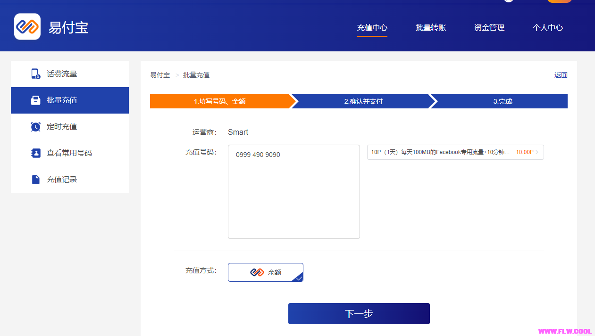Click the 定时充值 alarm clock icon
This screenshot has width=595, height=336.
35,127
